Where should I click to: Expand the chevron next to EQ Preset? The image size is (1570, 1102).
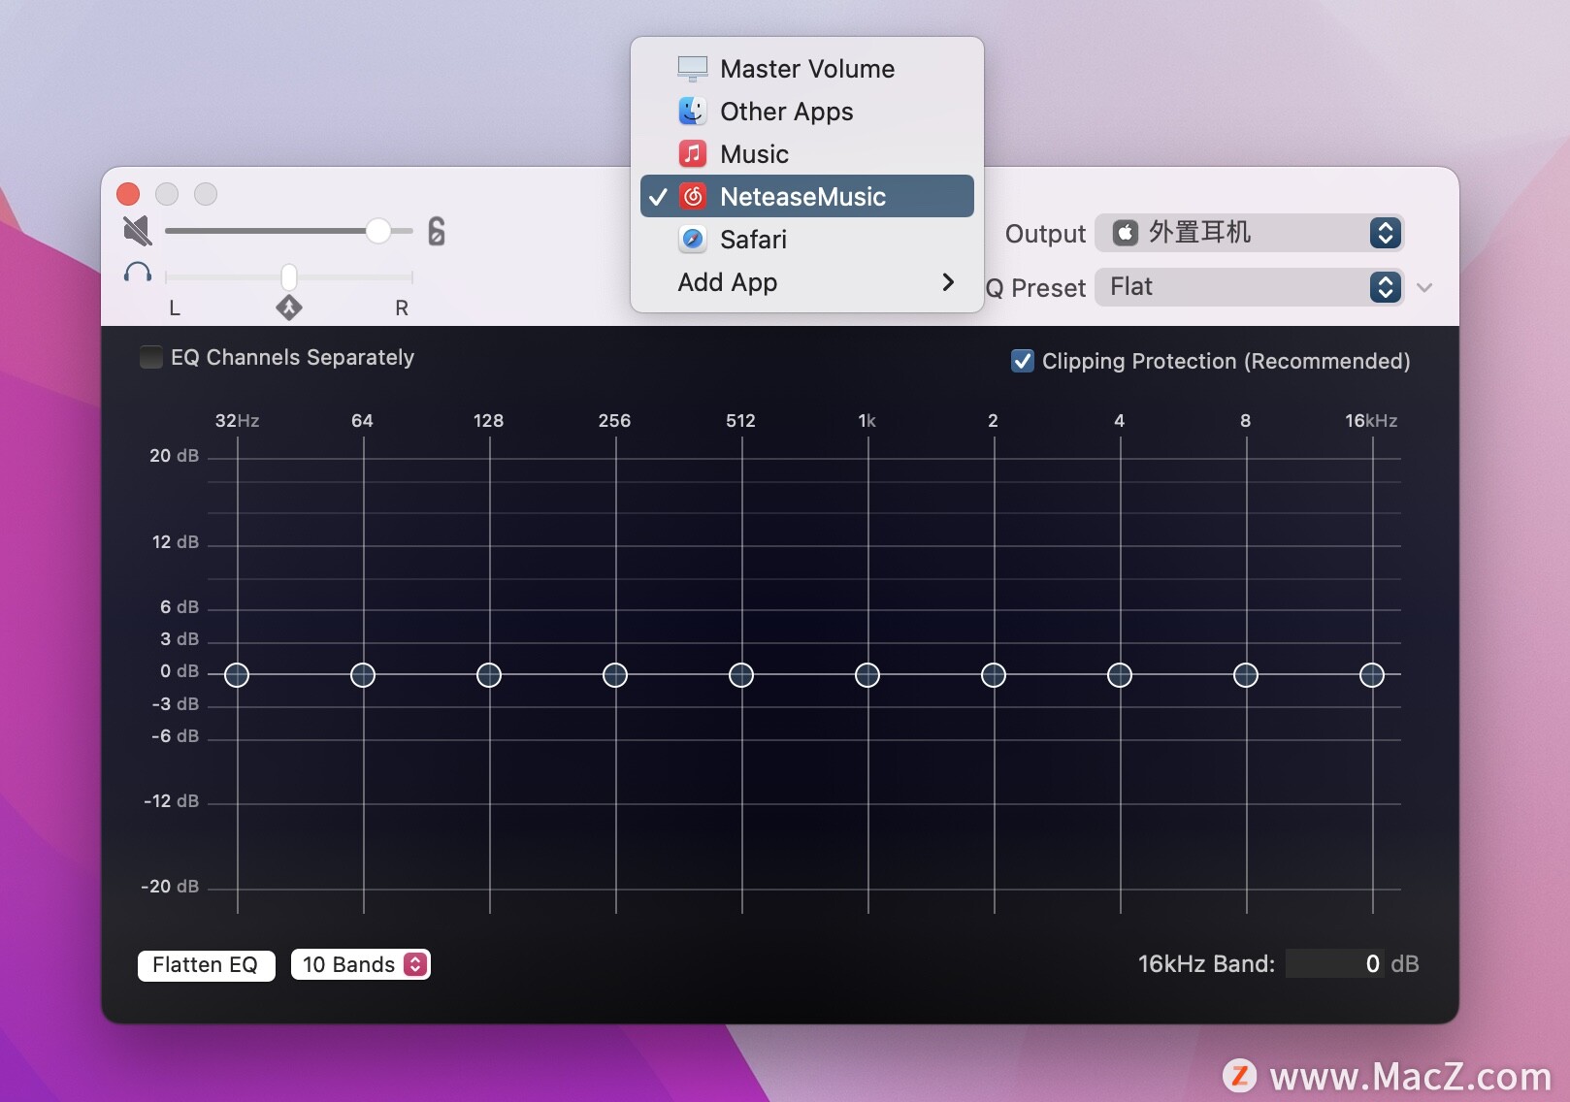pos(1424,287)
